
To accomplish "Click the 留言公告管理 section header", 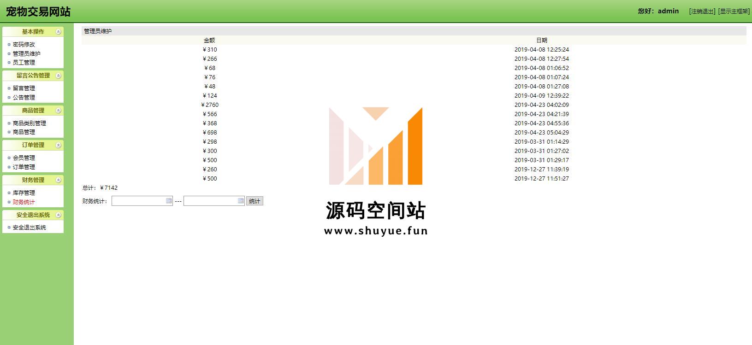I will coord(33,76).
